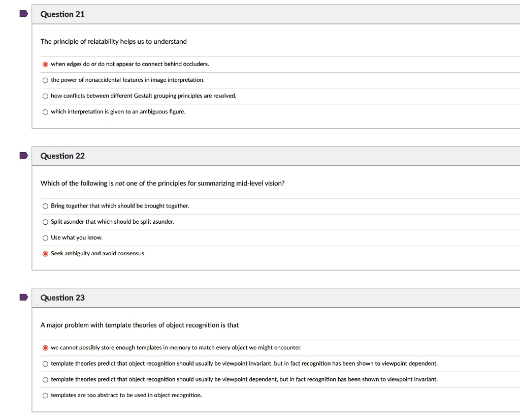Click the Question 23 header title

click(62, 298)
